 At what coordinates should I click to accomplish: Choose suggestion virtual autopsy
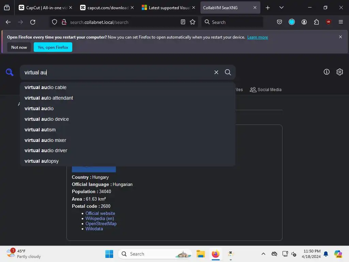[127, 161]
